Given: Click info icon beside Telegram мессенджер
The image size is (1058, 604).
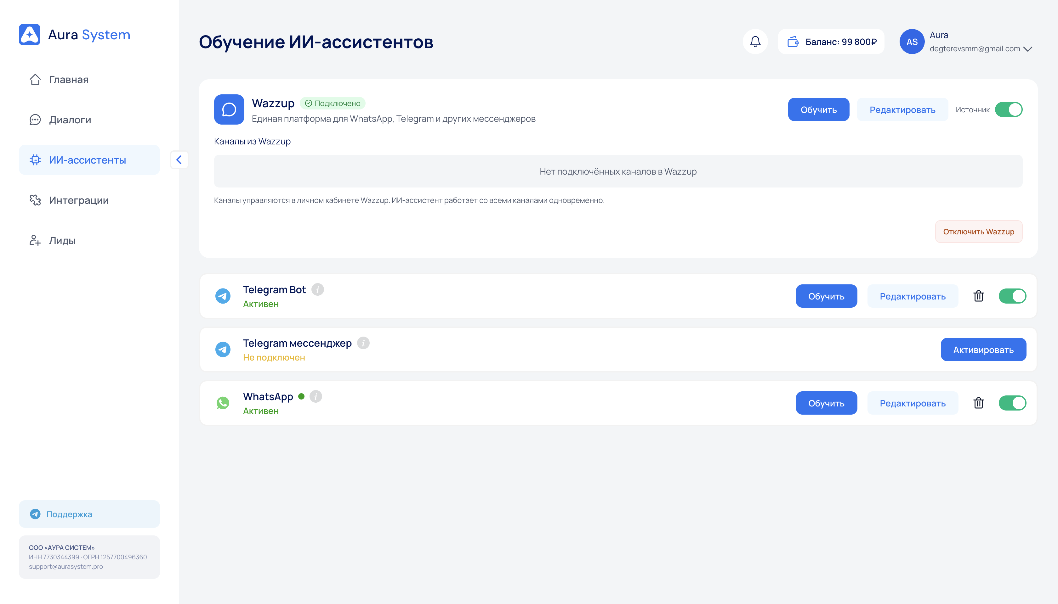Looking at the screenshot, I should pyautogui.click(x=363, y=343).
